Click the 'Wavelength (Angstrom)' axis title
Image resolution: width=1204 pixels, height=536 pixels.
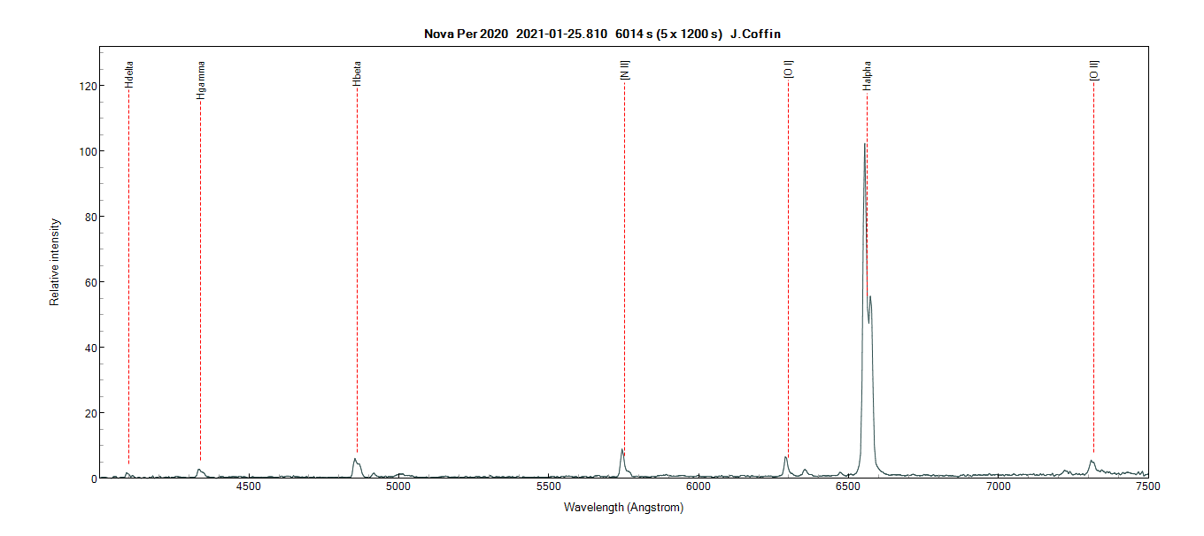(623, 508)
